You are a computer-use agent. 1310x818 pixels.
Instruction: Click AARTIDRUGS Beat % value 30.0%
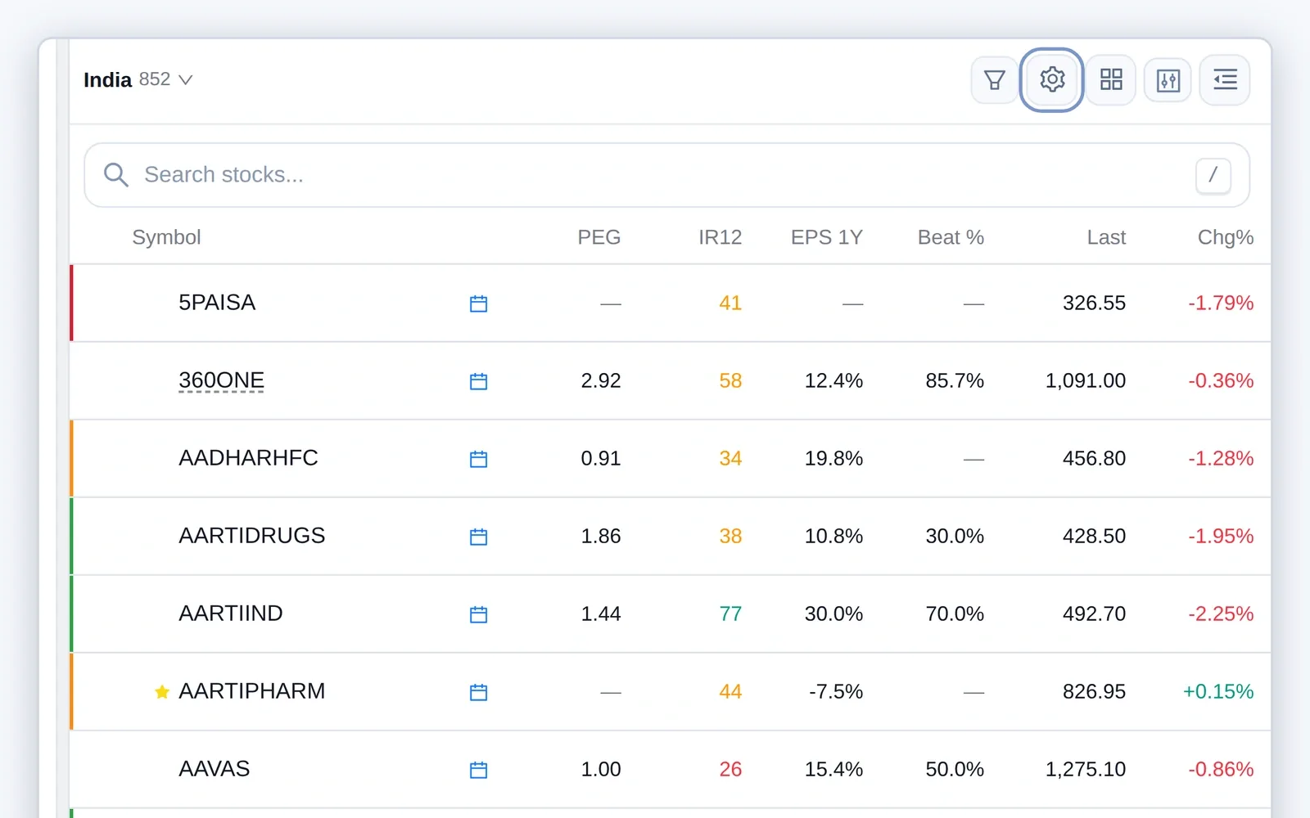pos(955,537)
